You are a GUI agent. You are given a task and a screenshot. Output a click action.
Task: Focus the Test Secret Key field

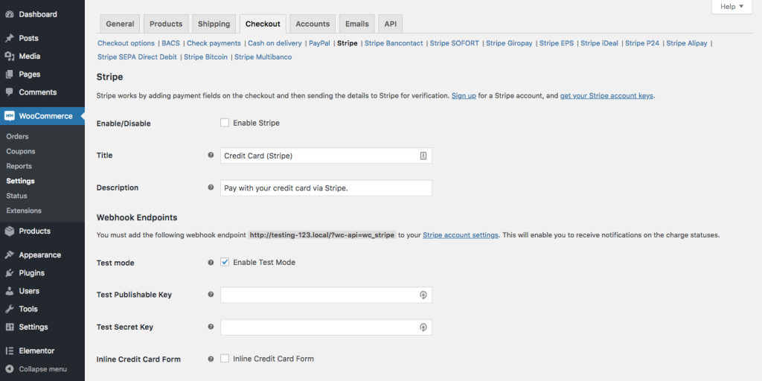click(x=326, y=327)
